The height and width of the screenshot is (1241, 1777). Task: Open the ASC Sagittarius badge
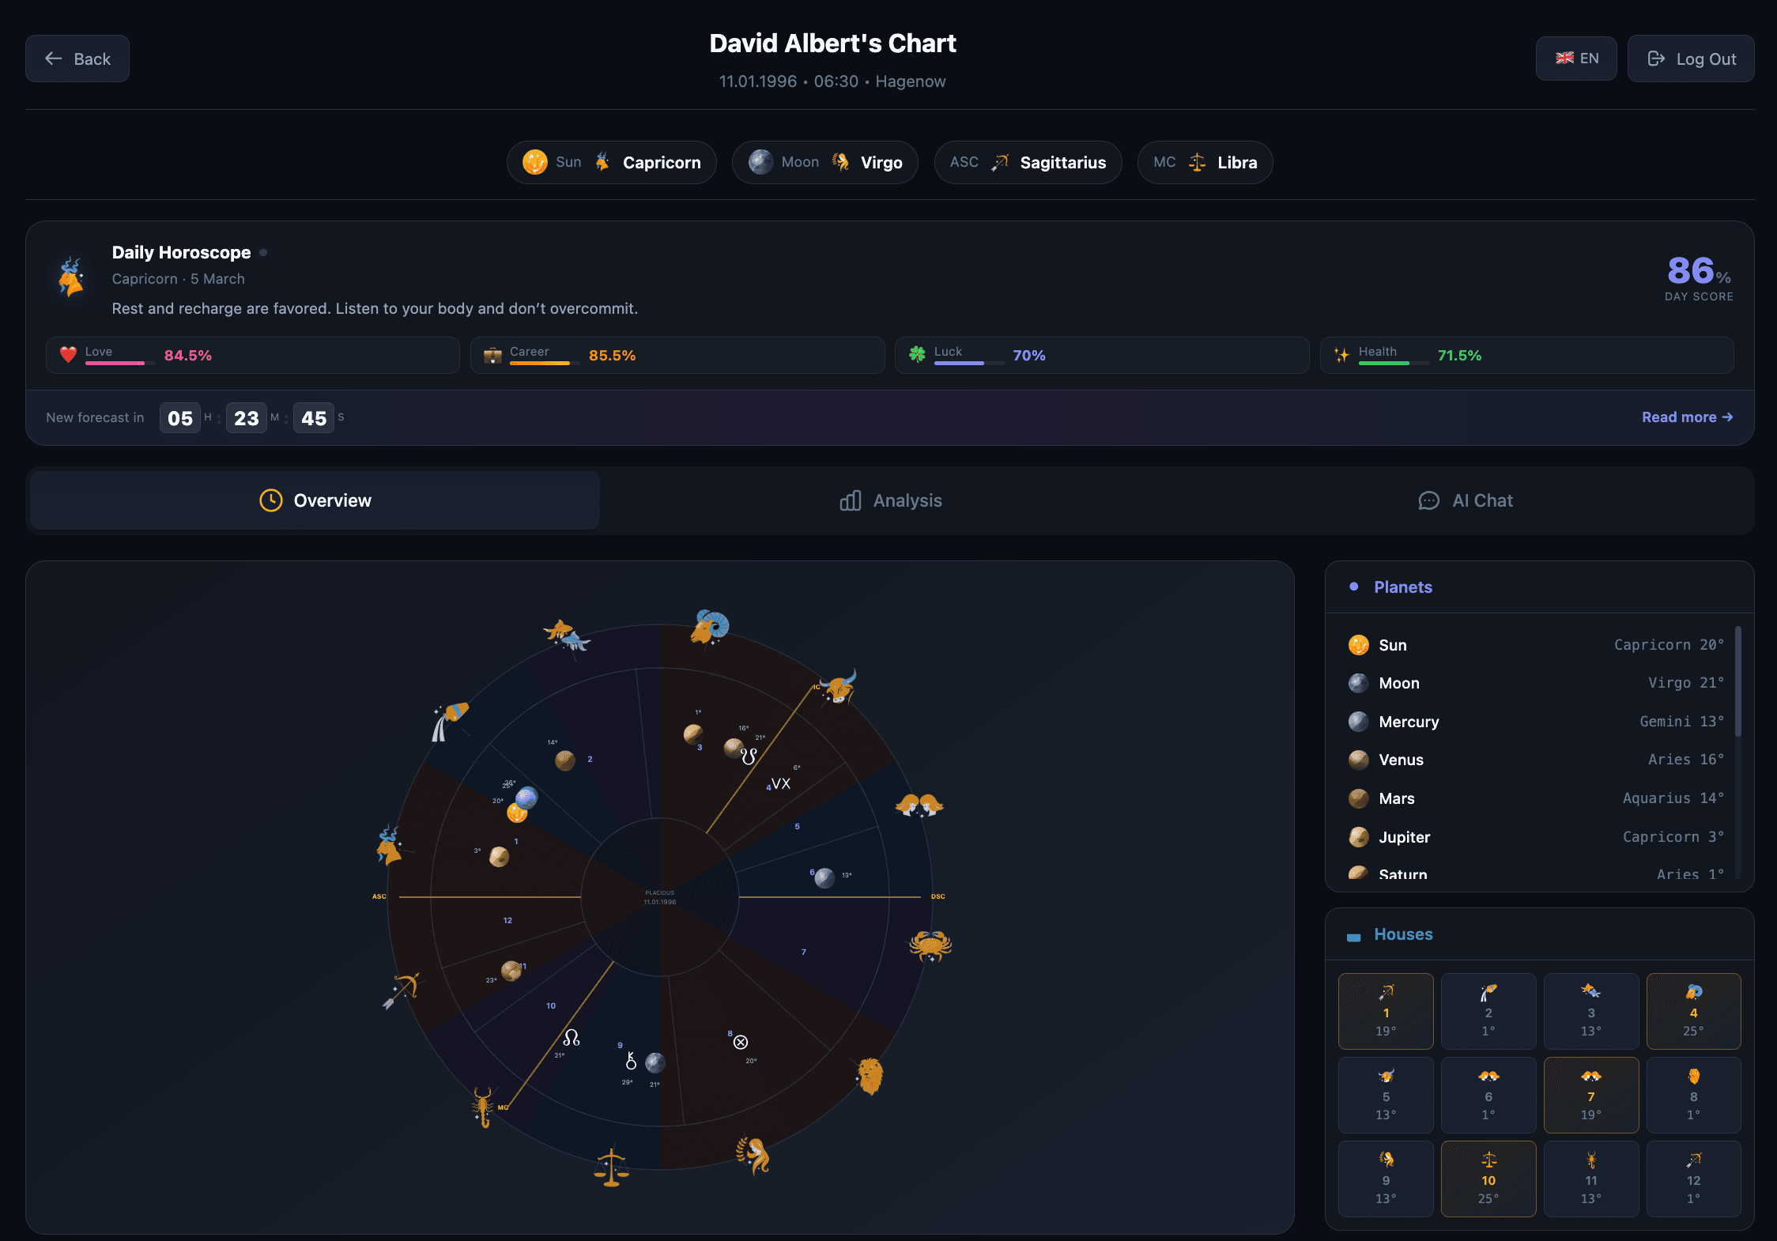click(x=1028, y=162)
